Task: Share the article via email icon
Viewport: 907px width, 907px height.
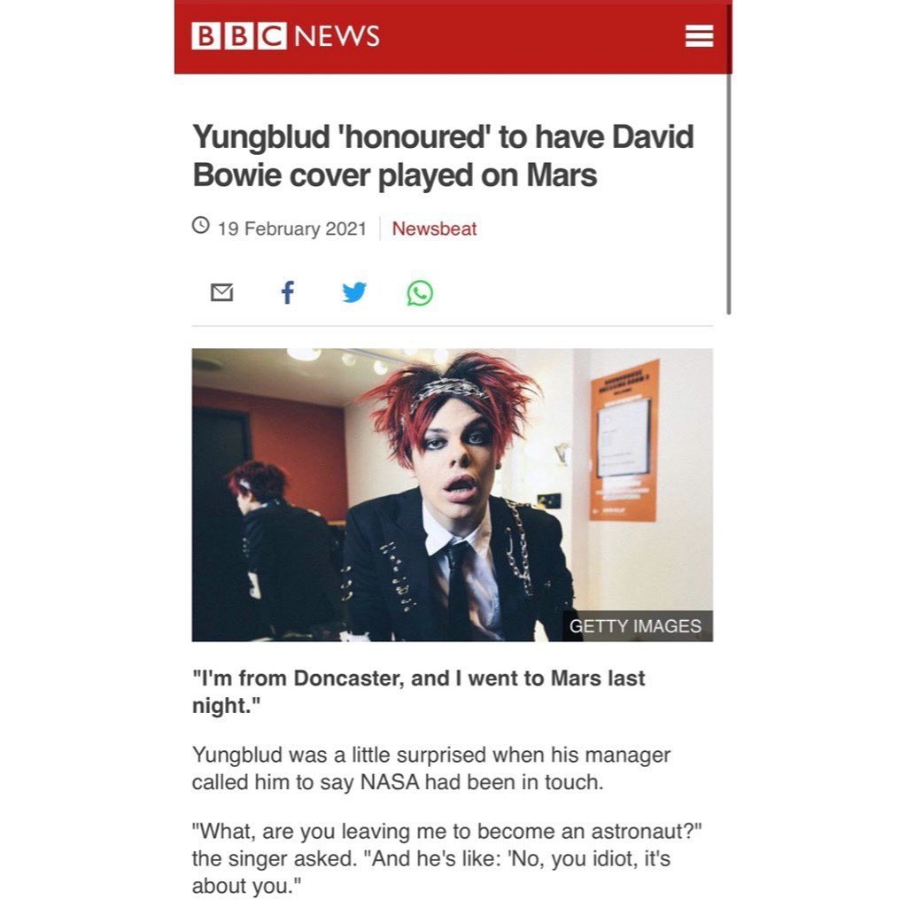Action: pyautogui.click(x=221, y=292)
